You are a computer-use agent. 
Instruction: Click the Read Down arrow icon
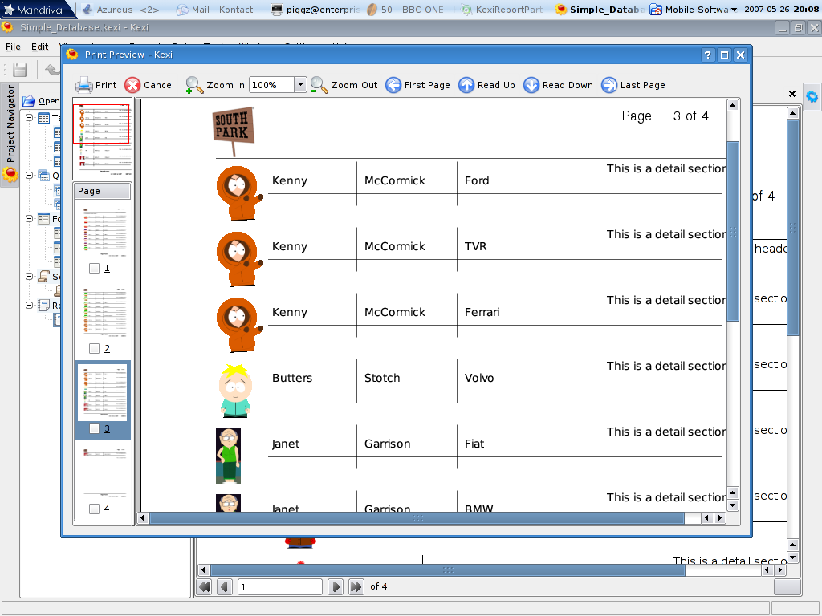531,85
